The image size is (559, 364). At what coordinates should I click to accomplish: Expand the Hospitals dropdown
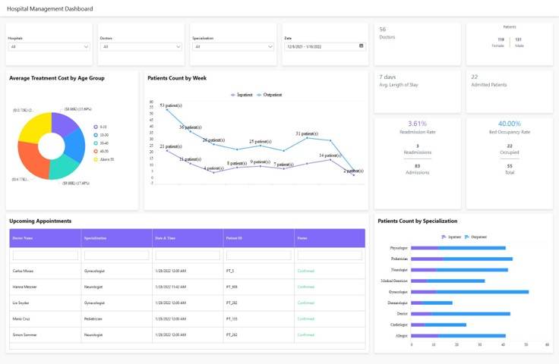tap(49, 46)
